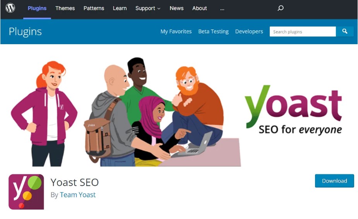This screenshot has height=219, width=358.
Task: Click the Plugins page heading
Action: 25,31
